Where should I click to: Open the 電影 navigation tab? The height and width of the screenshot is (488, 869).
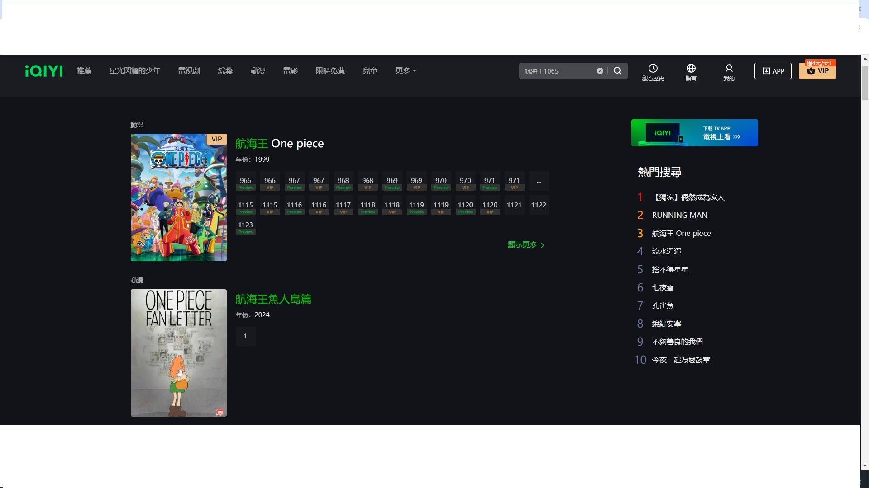tap(291, 71)
